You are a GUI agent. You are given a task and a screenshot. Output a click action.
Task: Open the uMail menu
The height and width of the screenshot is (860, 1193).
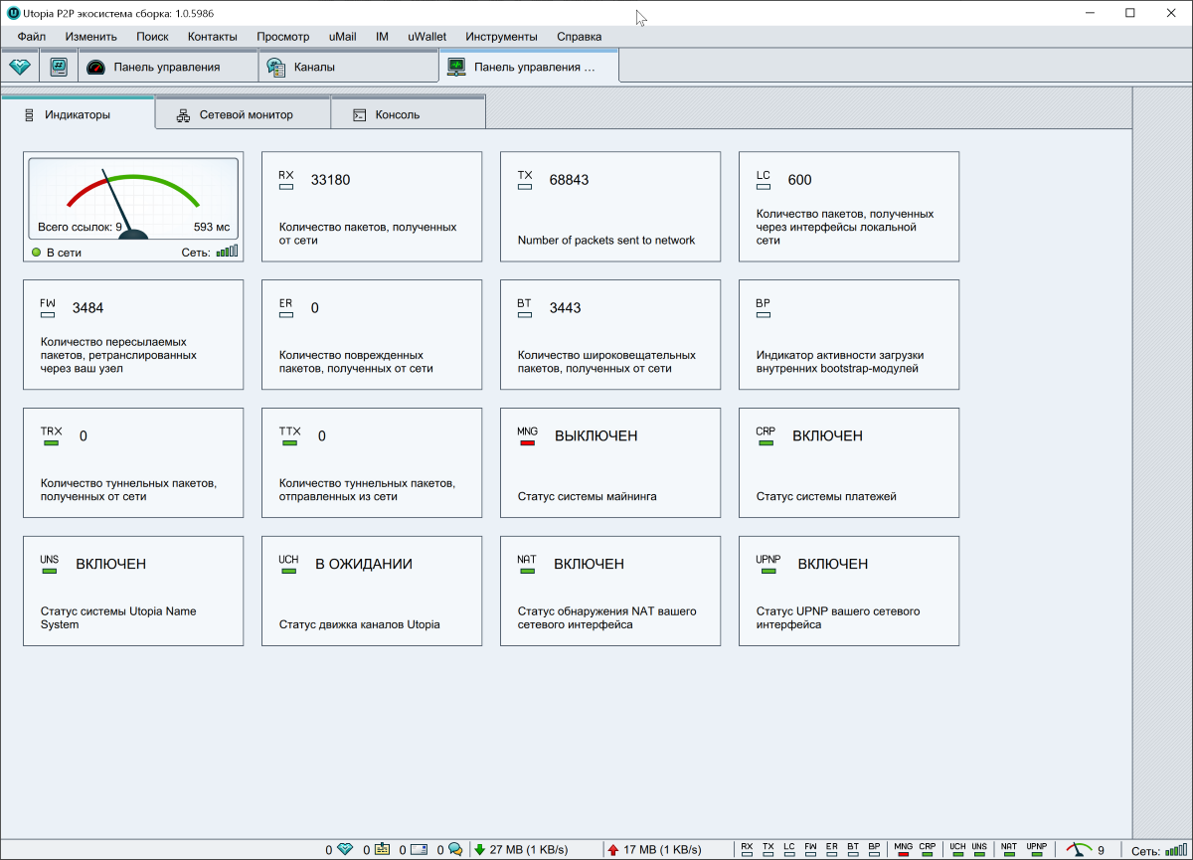point(343,36)
